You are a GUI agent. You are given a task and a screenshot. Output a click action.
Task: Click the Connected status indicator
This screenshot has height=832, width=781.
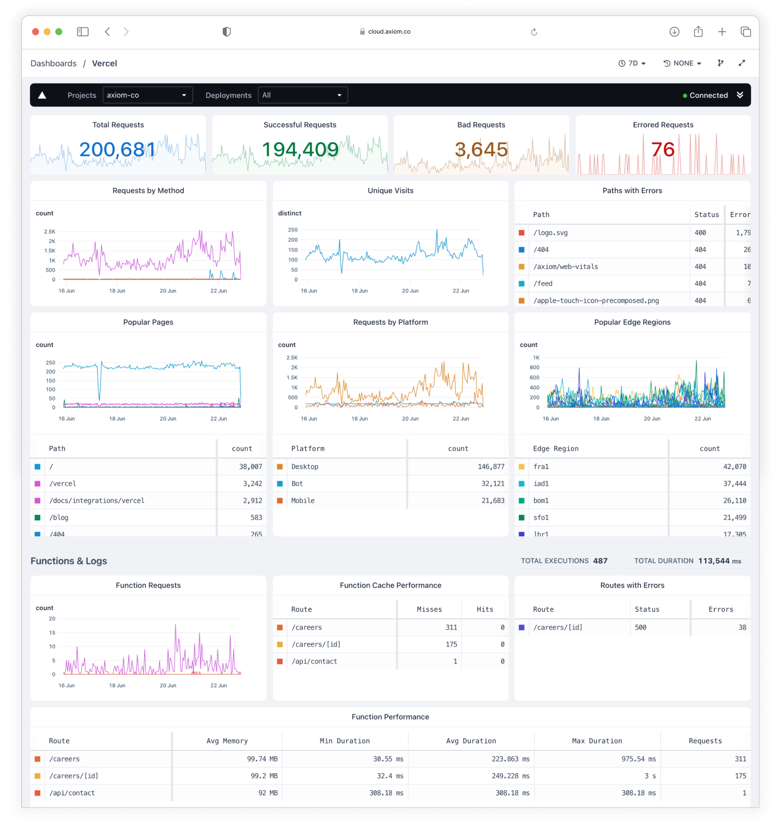[x=705, y=95]
